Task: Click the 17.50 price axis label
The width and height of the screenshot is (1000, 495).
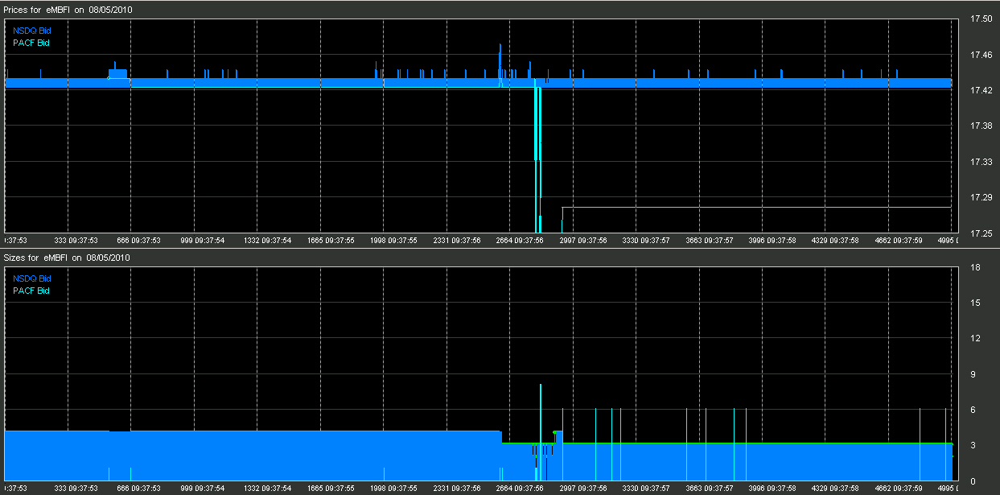Action: [981, 19]
